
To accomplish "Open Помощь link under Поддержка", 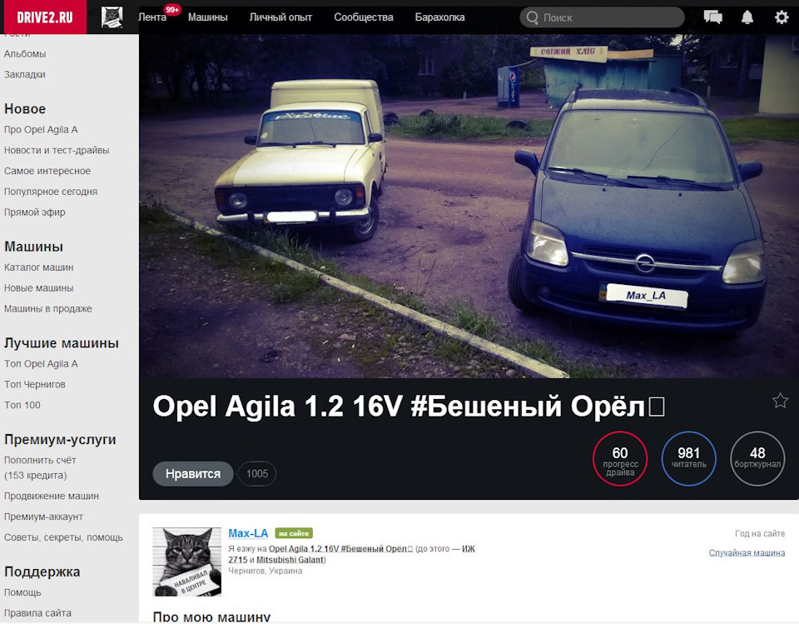I will coord(22,592).
